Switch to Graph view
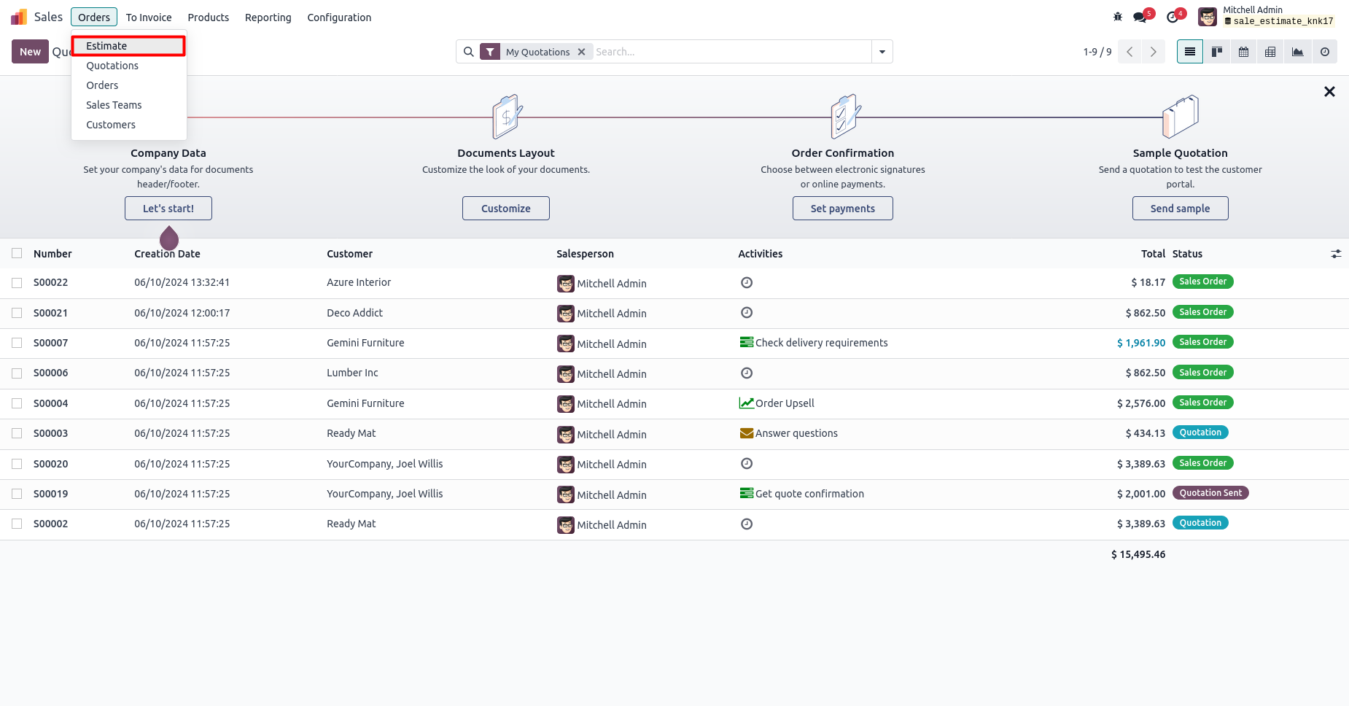This screenshot has width=1349, height=706. (x=1297, y=52)
